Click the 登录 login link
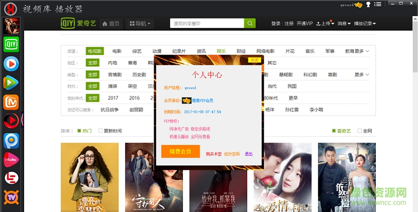The width and height of the screenshot is (418, 212). point(276,24)
